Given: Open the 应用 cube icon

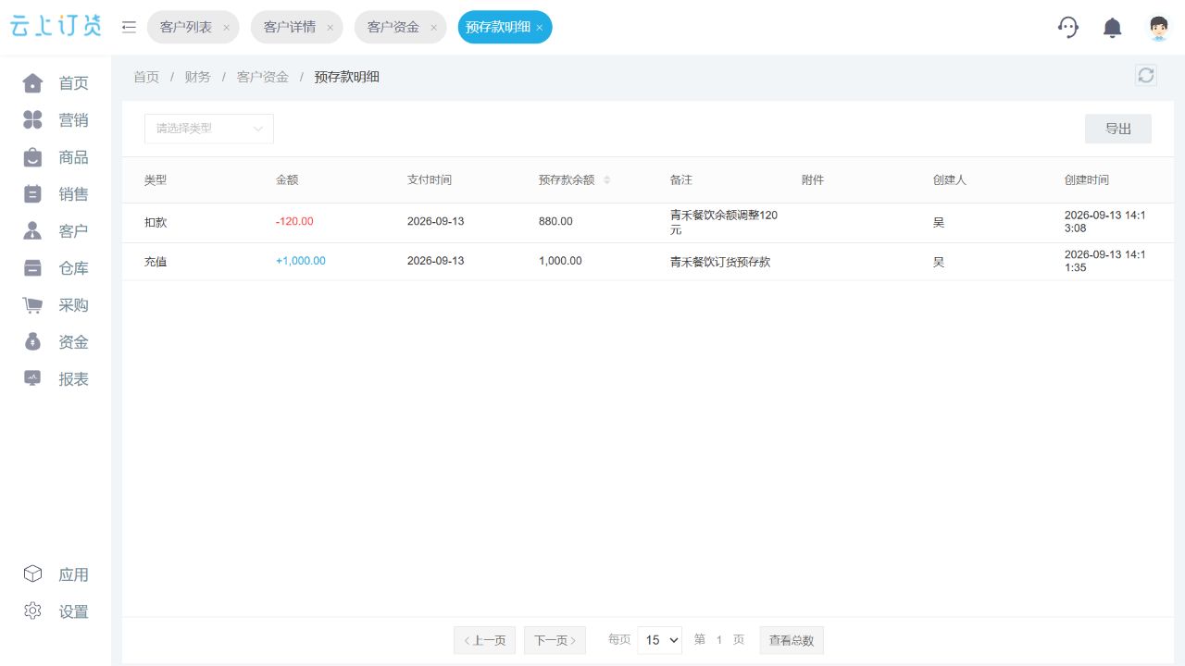Looking at the screenshot, I should [32, 574].
